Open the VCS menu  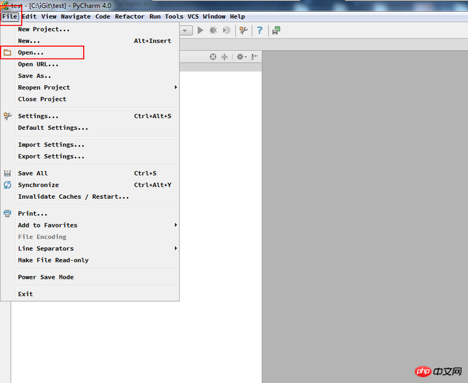(x=193, y=16)
